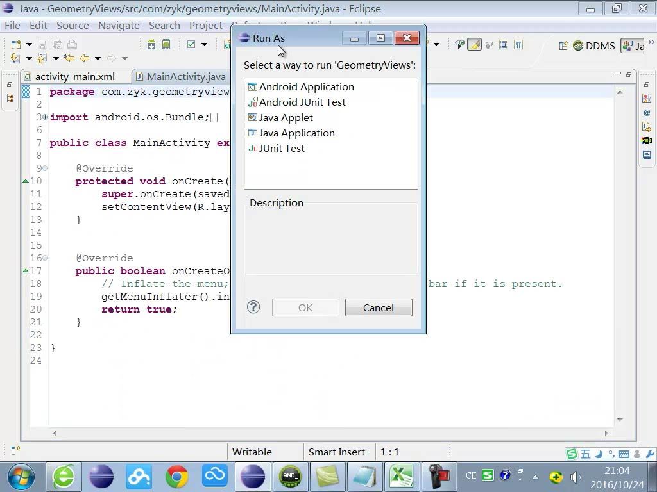Image resolution: width=657 pixels, height=492 pixels.
Task: Switch to the Java perspective button
Action: pos(633,45)
